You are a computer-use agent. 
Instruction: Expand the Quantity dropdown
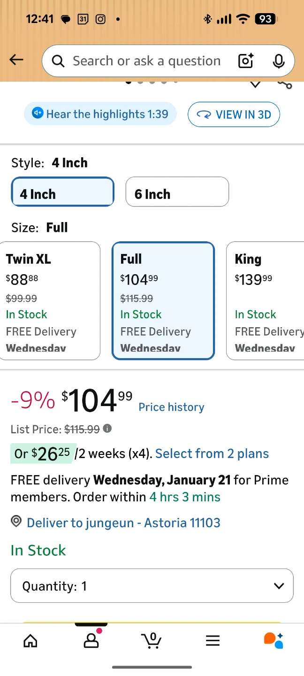[152, 586]
